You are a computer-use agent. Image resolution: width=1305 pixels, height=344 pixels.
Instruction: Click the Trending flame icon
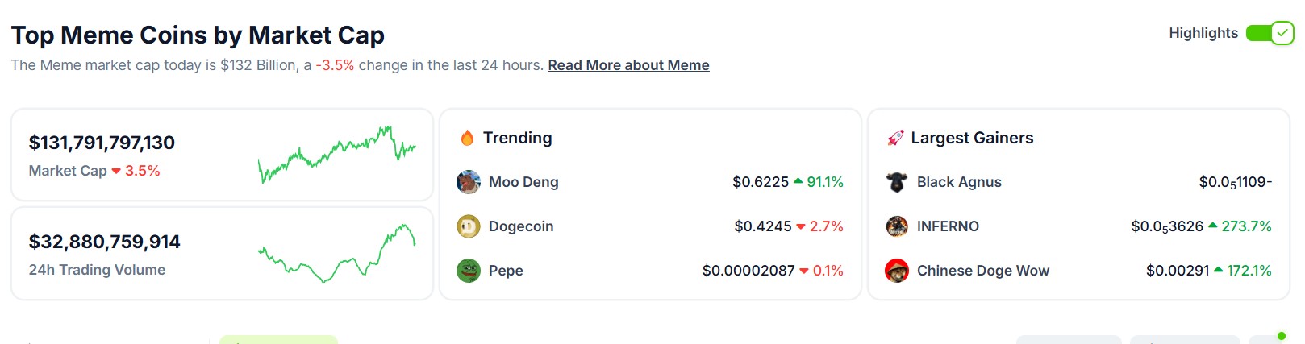tap(467, 138)
